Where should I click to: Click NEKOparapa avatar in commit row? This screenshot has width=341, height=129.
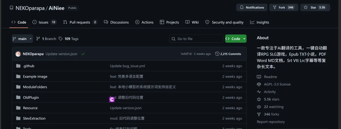pyautogui.click(x=18, y=54)
